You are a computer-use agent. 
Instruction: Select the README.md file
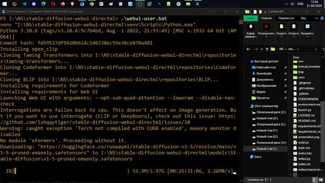(x=305, y=121)
